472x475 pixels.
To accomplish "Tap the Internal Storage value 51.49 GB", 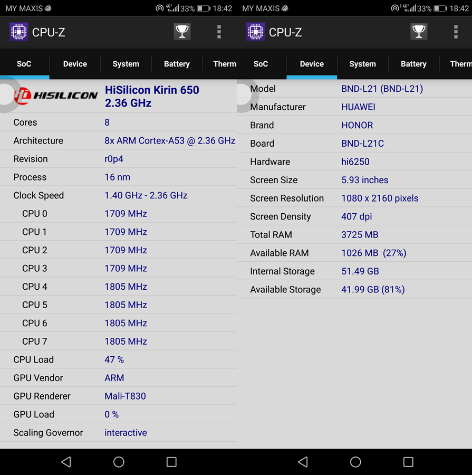I will pos(360,271).
